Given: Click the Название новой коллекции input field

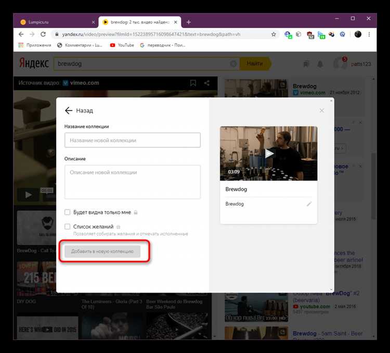Looking at the screenshot, I should click(132, 140).
